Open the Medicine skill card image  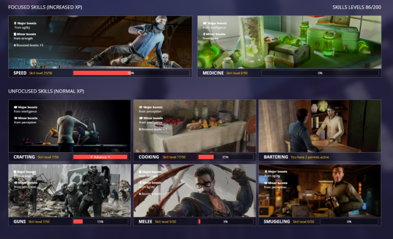289,42
